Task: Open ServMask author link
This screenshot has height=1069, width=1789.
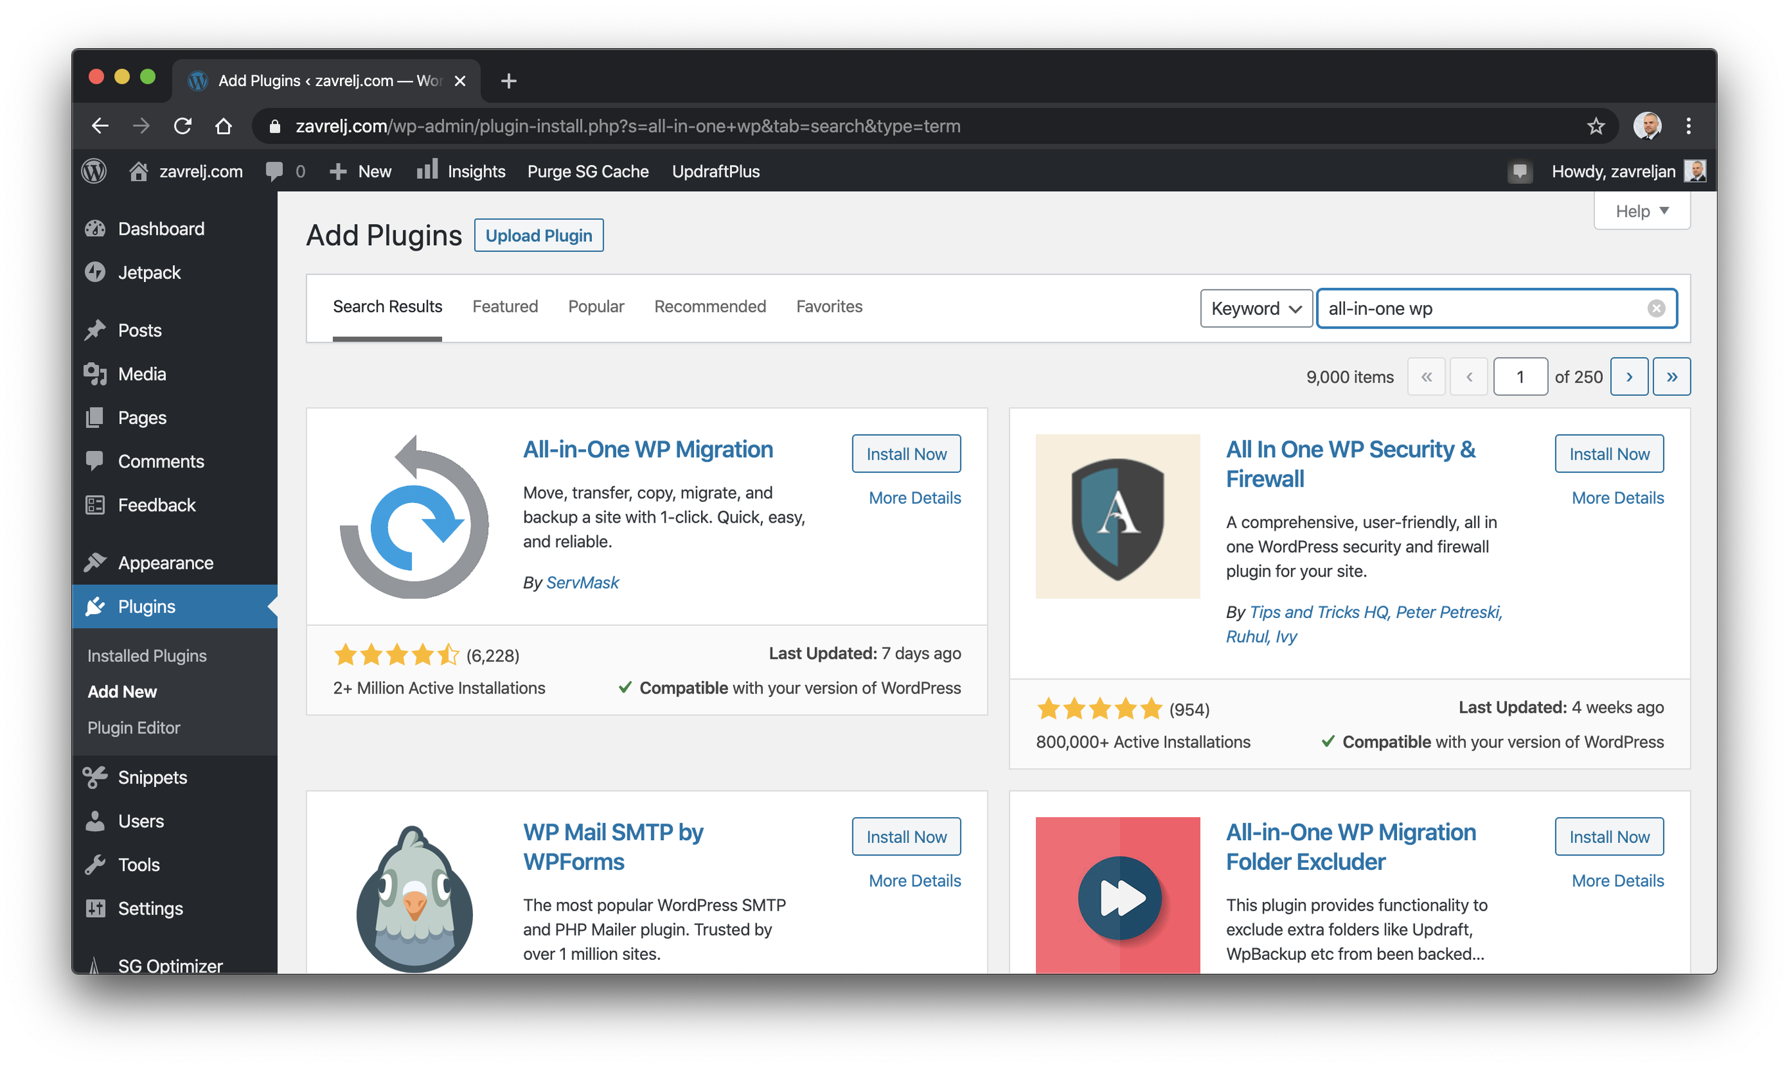Action: tap(582, 582)
